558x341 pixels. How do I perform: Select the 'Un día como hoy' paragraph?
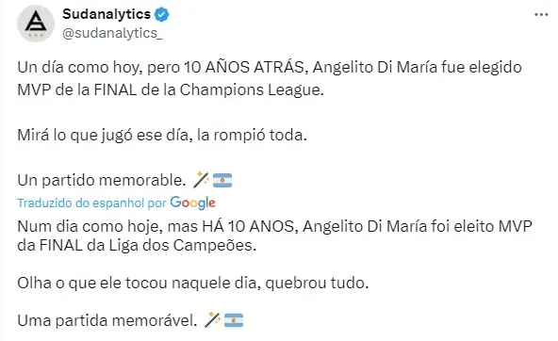click(270, 78)
